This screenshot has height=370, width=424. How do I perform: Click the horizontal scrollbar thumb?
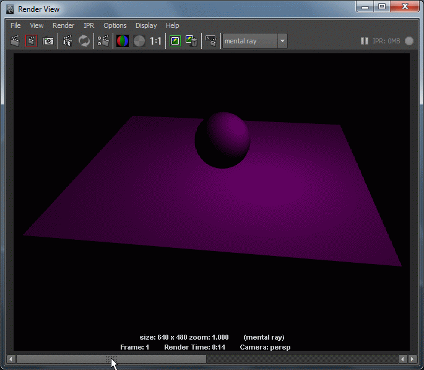(x=111, y=359)
